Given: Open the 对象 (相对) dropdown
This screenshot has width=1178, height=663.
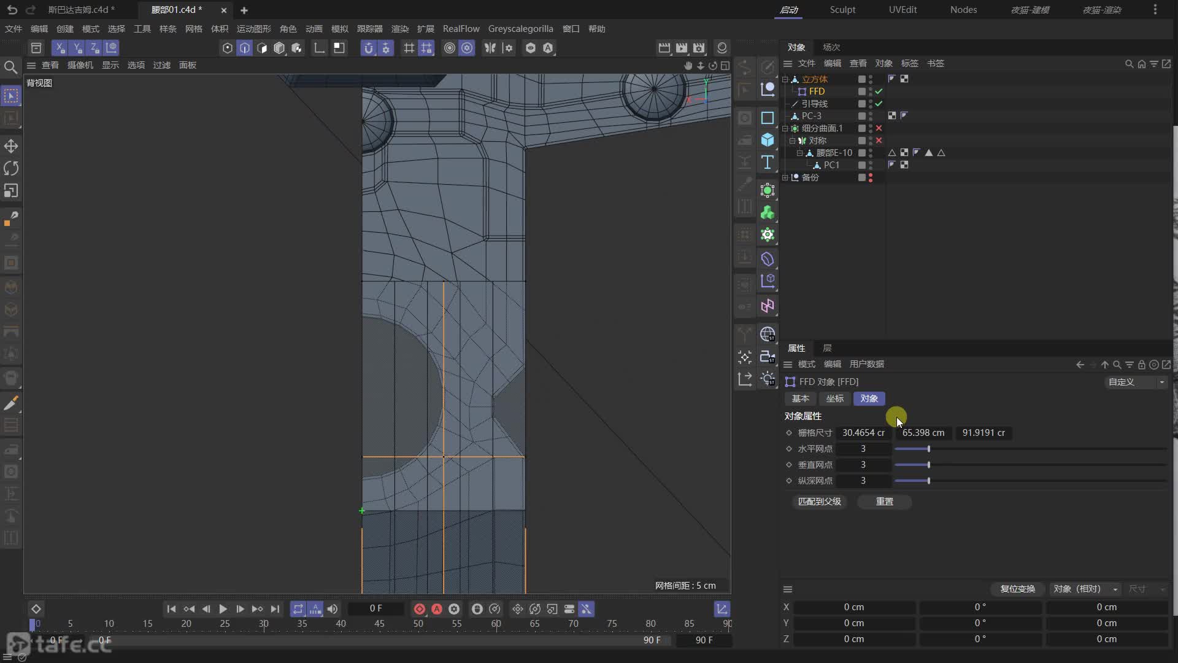Looking at the screenshot, I should (x=1085, y=589).
